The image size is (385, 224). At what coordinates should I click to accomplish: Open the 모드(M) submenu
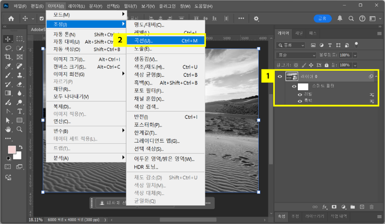click(x=86, y=15)
